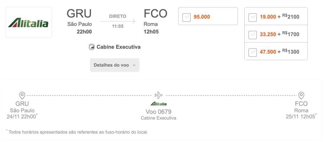Viewport: 326px width, 142px height.
Task: Click the GRU departure location pin icon
Action: pos(22,95)
